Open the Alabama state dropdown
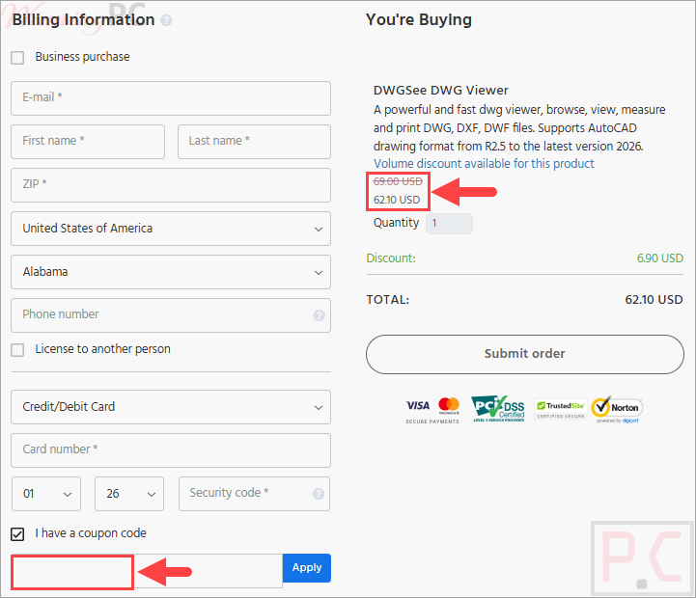The height and width of the screenshot is (598, 696). point(171,272)
